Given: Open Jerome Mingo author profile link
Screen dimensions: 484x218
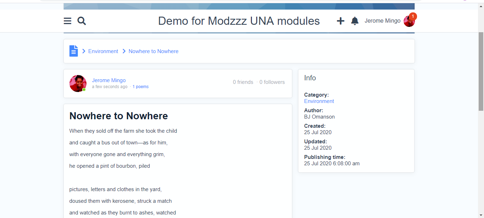Looking at the screenshot, I should [109, 80].
